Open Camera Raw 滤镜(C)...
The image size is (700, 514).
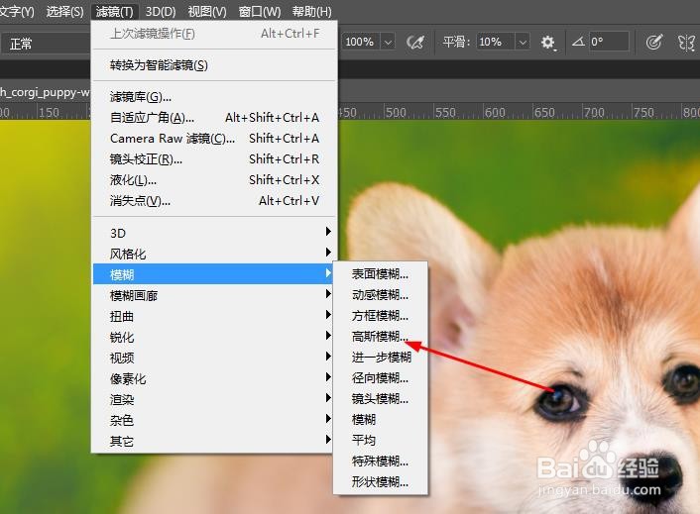tap(214, 139)
